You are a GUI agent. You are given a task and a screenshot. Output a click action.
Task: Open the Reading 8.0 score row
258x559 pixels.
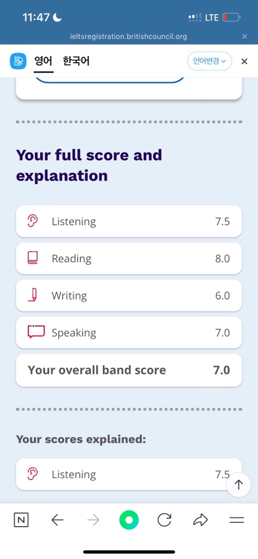(129, 258)
